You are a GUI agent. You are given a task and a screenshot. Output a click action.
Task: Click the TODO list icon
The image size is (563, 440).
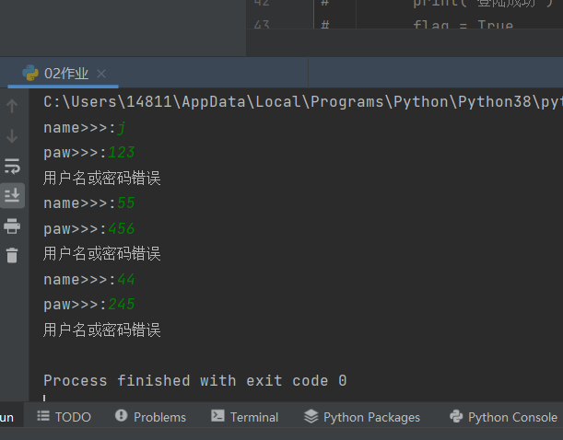43,416
